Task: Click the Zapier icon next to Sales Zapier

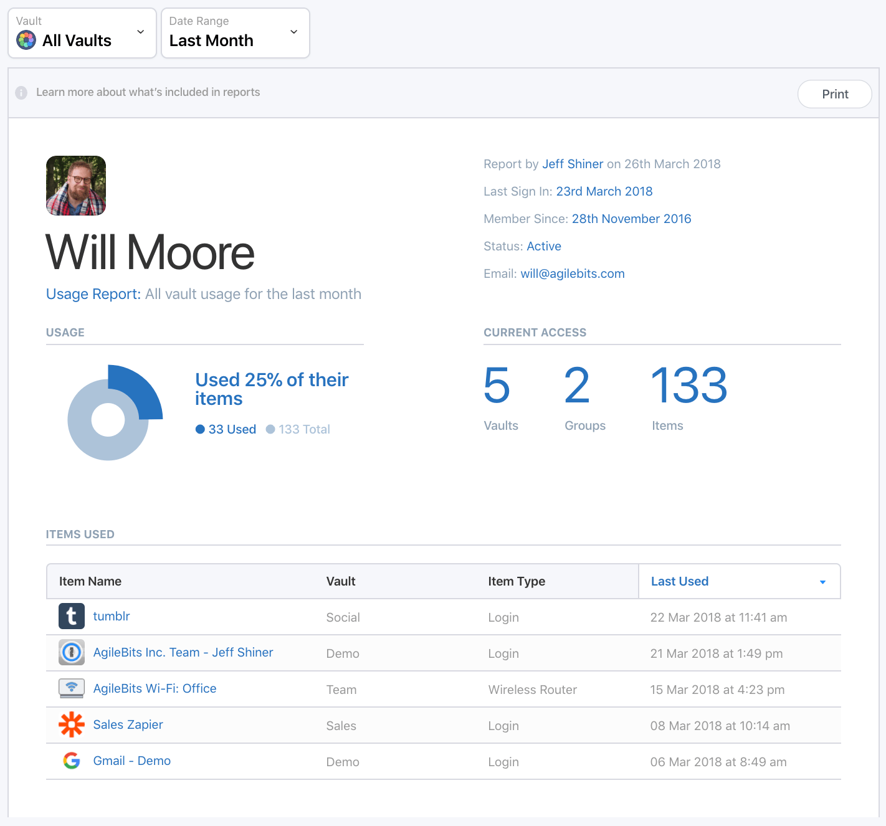Action: [72, 724]
